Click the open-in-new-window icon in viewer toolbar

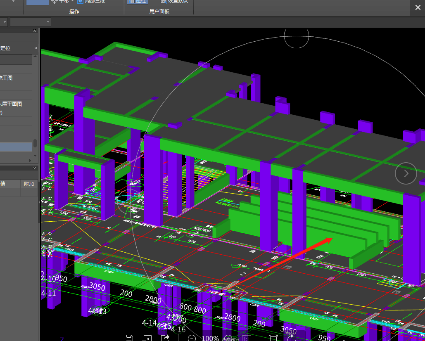coord(147,338)
